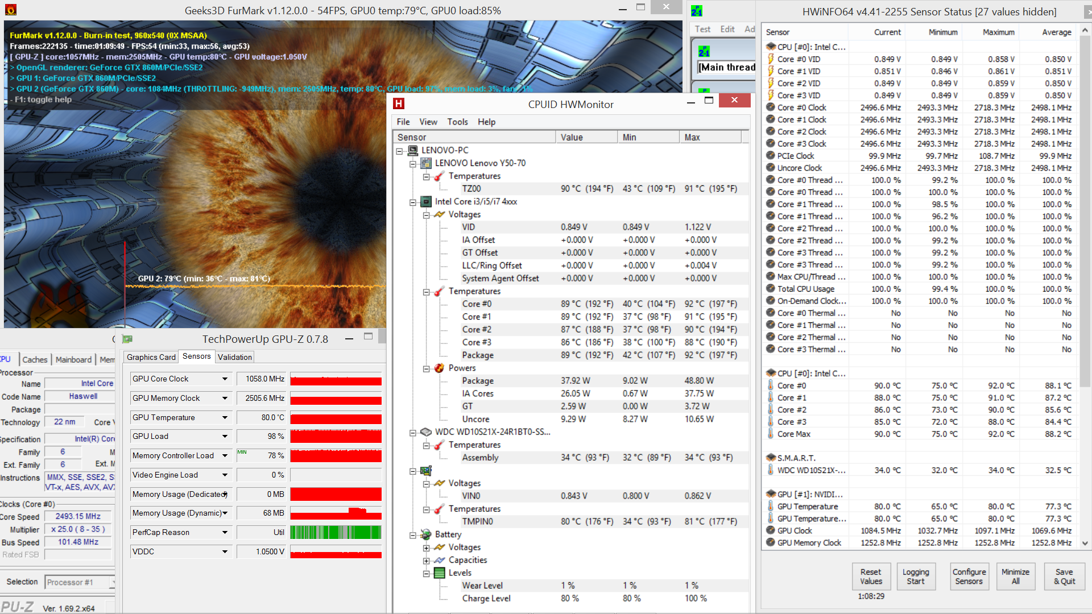Switch to the Graphics Card tab in GPU-Z
Viewport: 1092px width, 614px height.
click(151, 357)
